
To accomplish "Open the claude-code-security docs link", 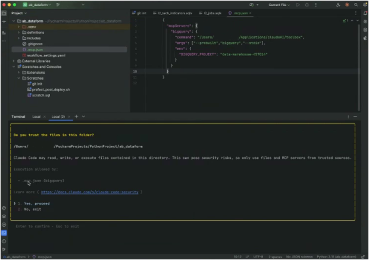I will [x=89, y=192].
